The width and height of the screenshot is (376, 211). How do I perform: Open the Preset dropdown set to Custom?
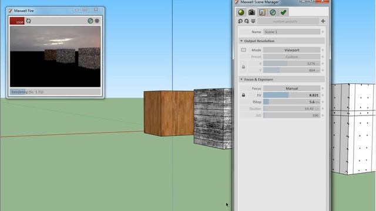291,57
